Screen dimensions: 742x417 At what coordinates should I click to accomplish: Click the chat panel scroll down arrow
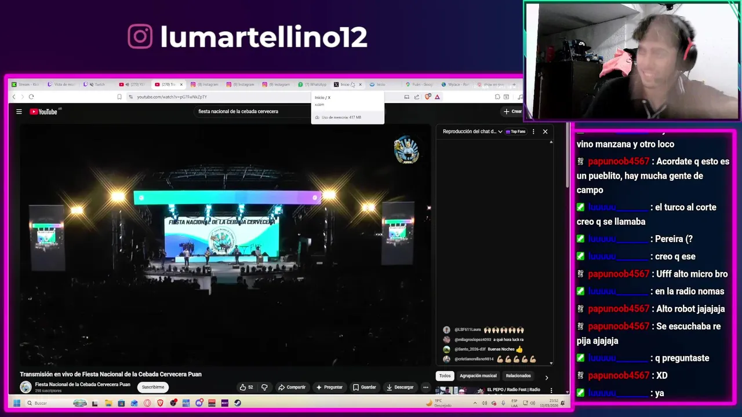(x=551, y=363)
